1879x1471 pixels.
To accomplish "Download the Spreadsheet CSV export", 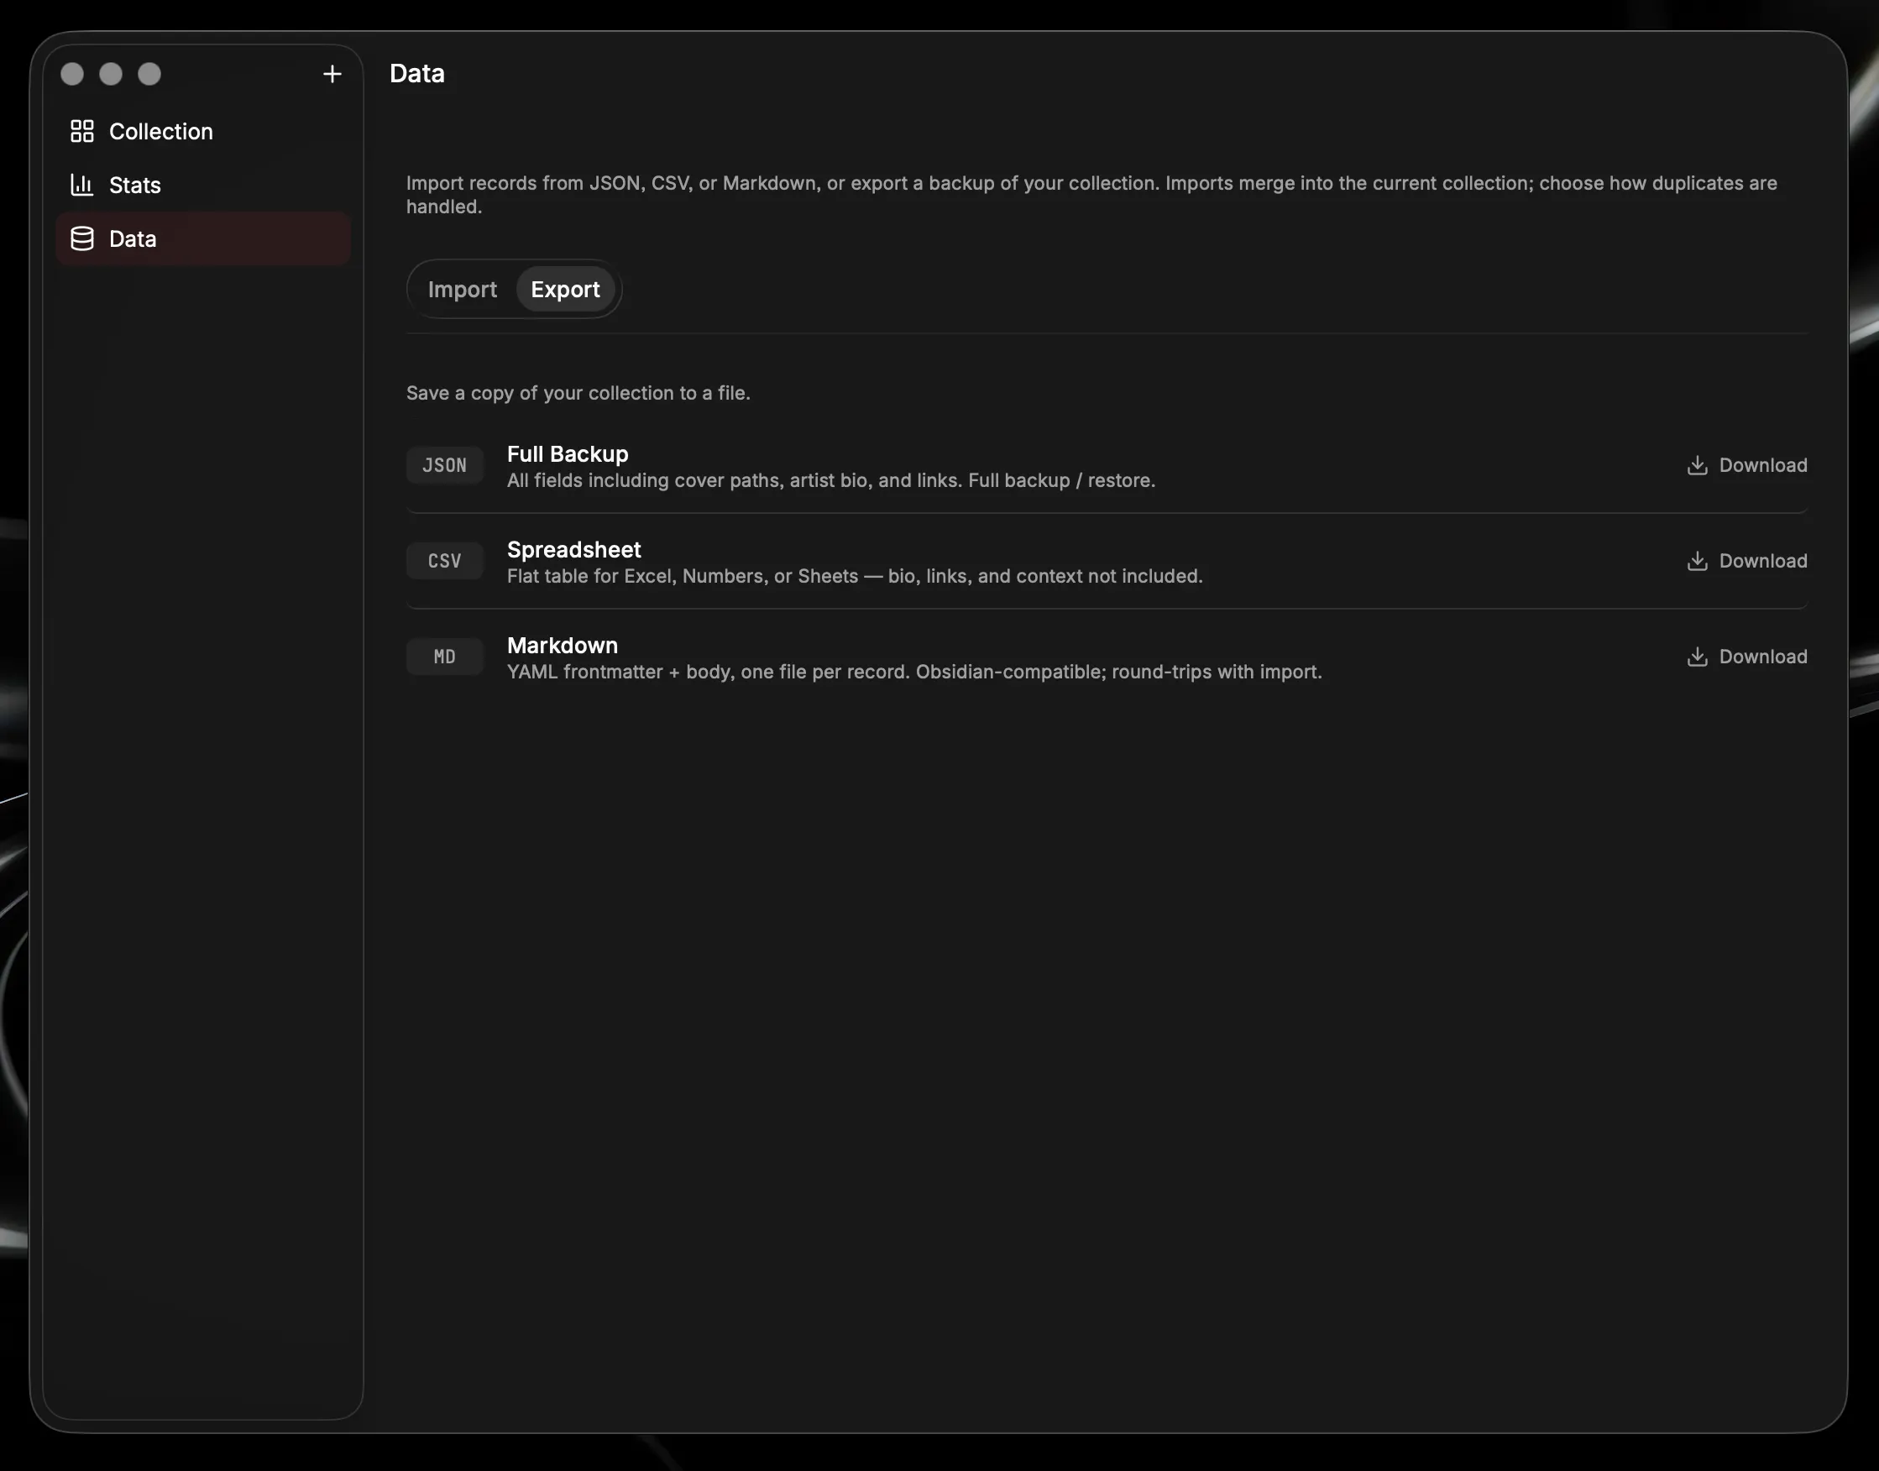I will point(1746,561).
